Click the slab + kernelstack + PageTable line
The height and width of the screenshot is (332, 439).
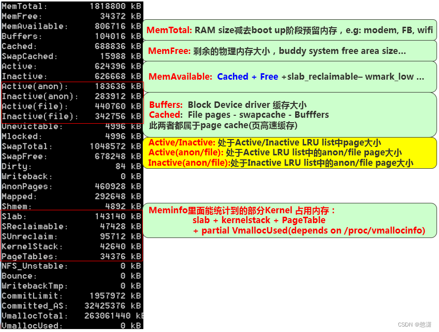click(259, 221)
